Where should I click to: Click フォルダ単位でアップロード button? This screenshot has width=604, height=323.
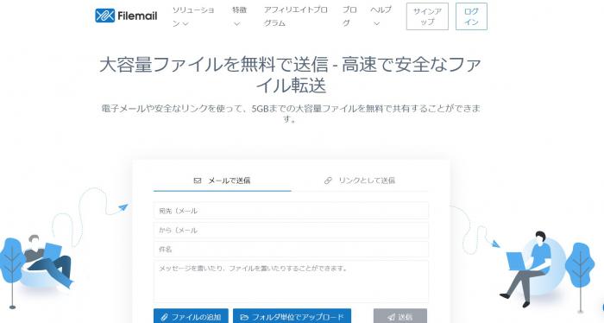[292, 316]
